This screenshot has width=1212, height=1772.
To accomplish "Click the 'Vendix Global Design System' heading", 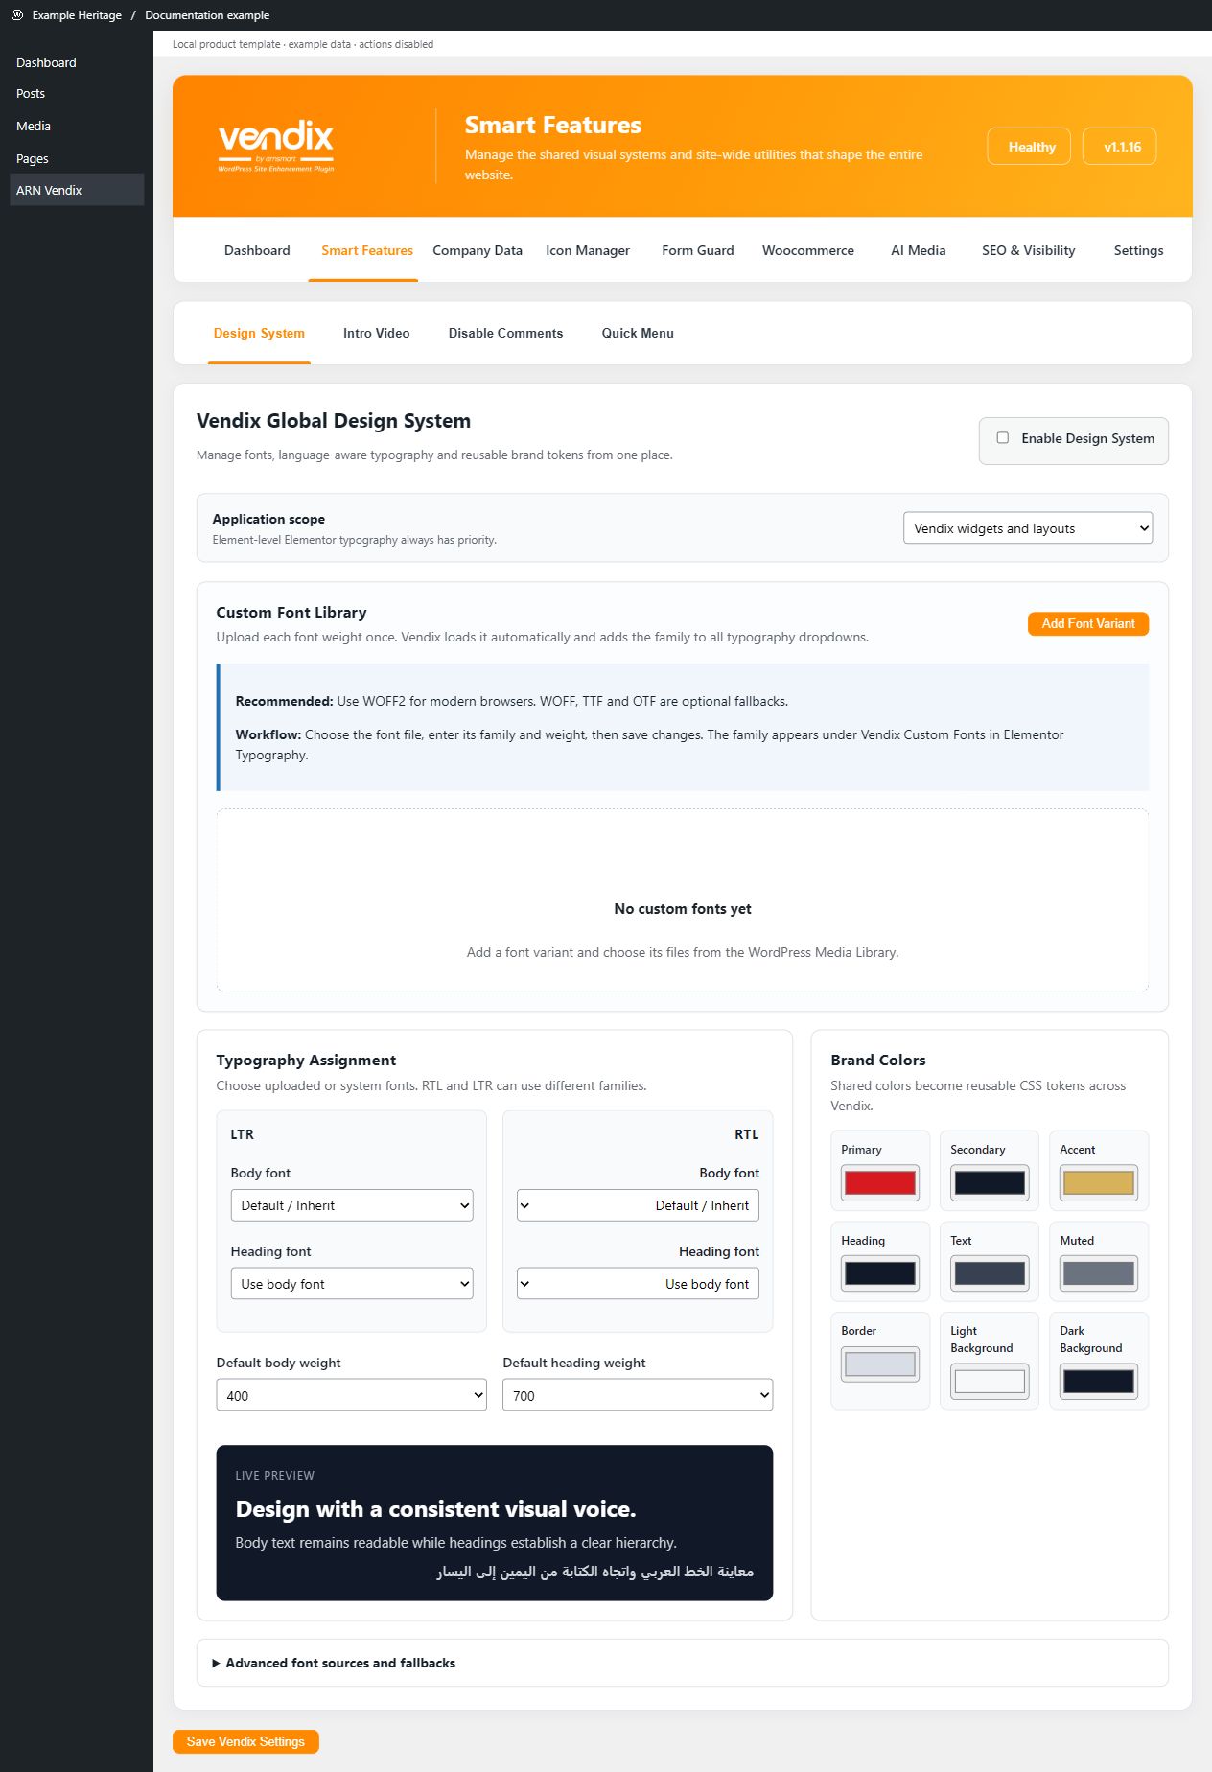I will click(x=334, y=421).
